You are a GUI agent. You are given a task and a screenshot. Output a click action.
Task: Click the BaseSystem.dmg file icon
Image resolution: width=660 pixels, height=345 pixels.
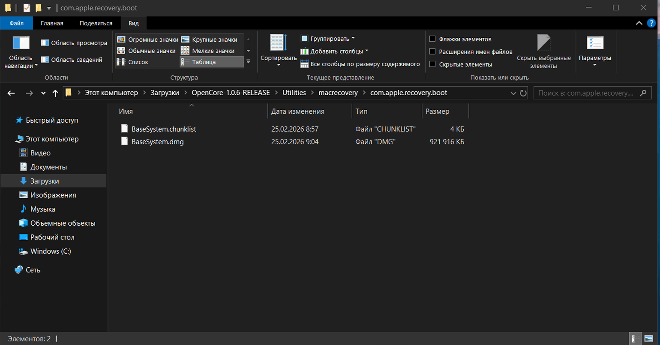(x=124, y=141)
